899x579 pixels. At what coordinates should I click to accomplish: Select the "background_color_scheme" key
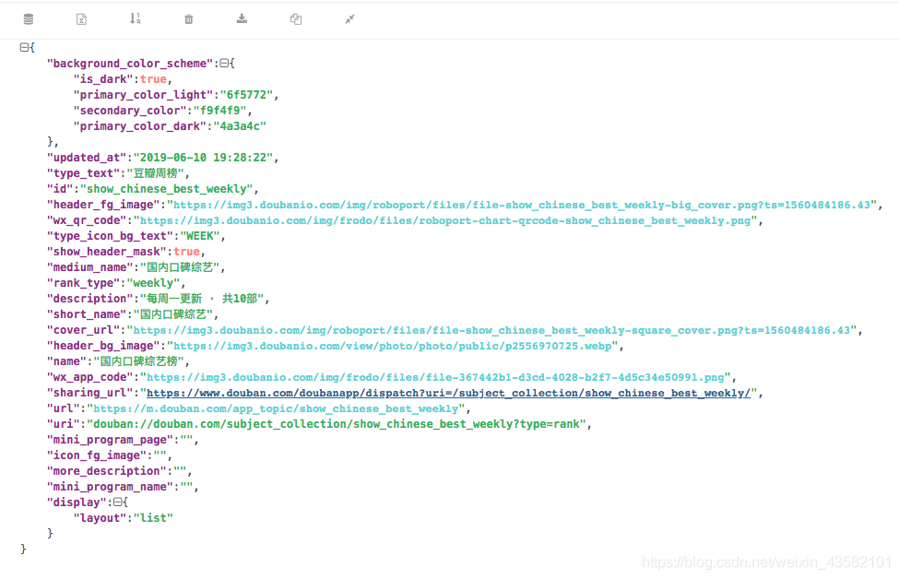pyautogui.click(x=130, y=63)
